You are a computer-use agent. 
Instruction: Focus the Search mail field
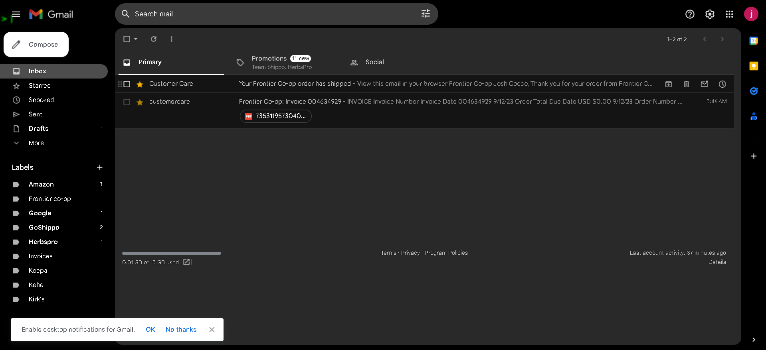(x=276, y=14)
